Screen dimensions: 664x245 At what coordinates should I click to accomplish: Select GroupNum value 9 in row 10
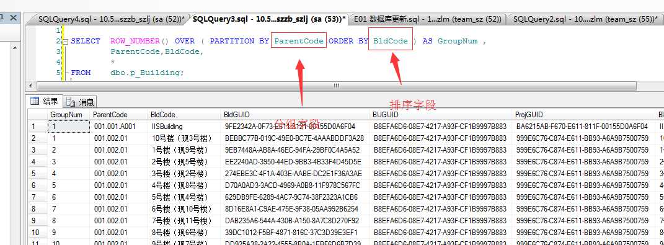point(68,233)
